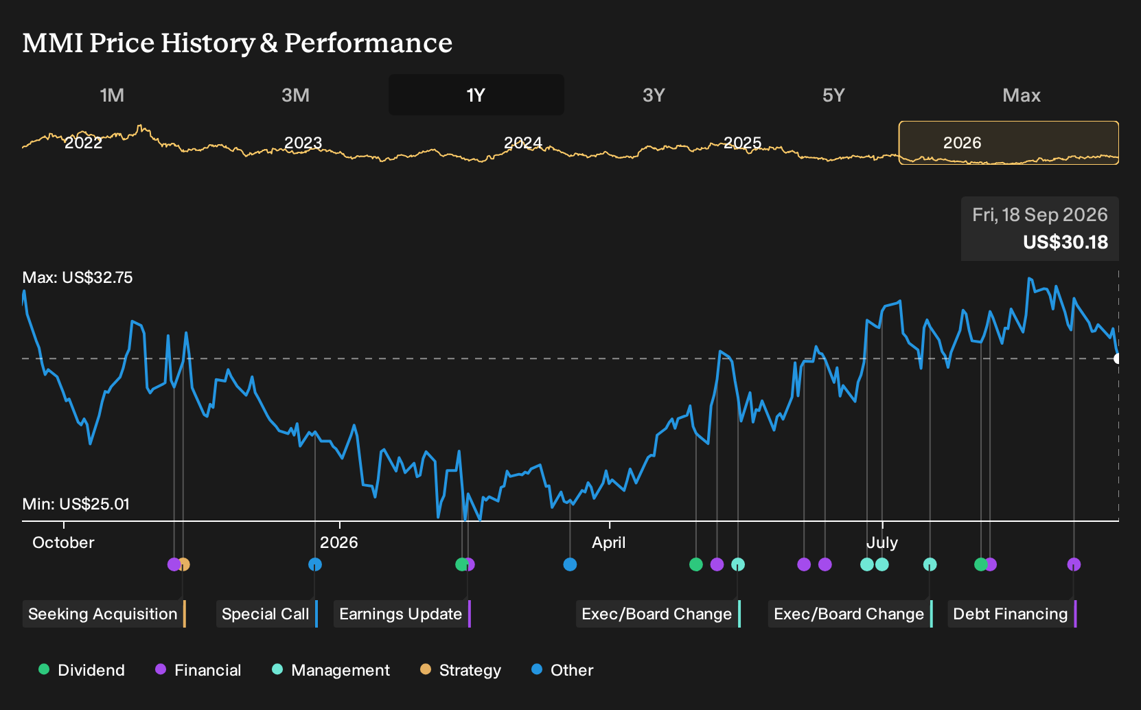The image size is (1141, 710).
Task: Open the Debt Financing event label
Action: click(1012, 614)
